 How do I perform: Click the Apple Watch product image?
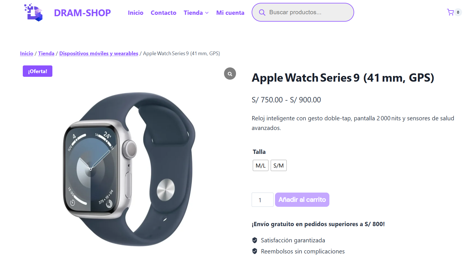click(129, 169)
